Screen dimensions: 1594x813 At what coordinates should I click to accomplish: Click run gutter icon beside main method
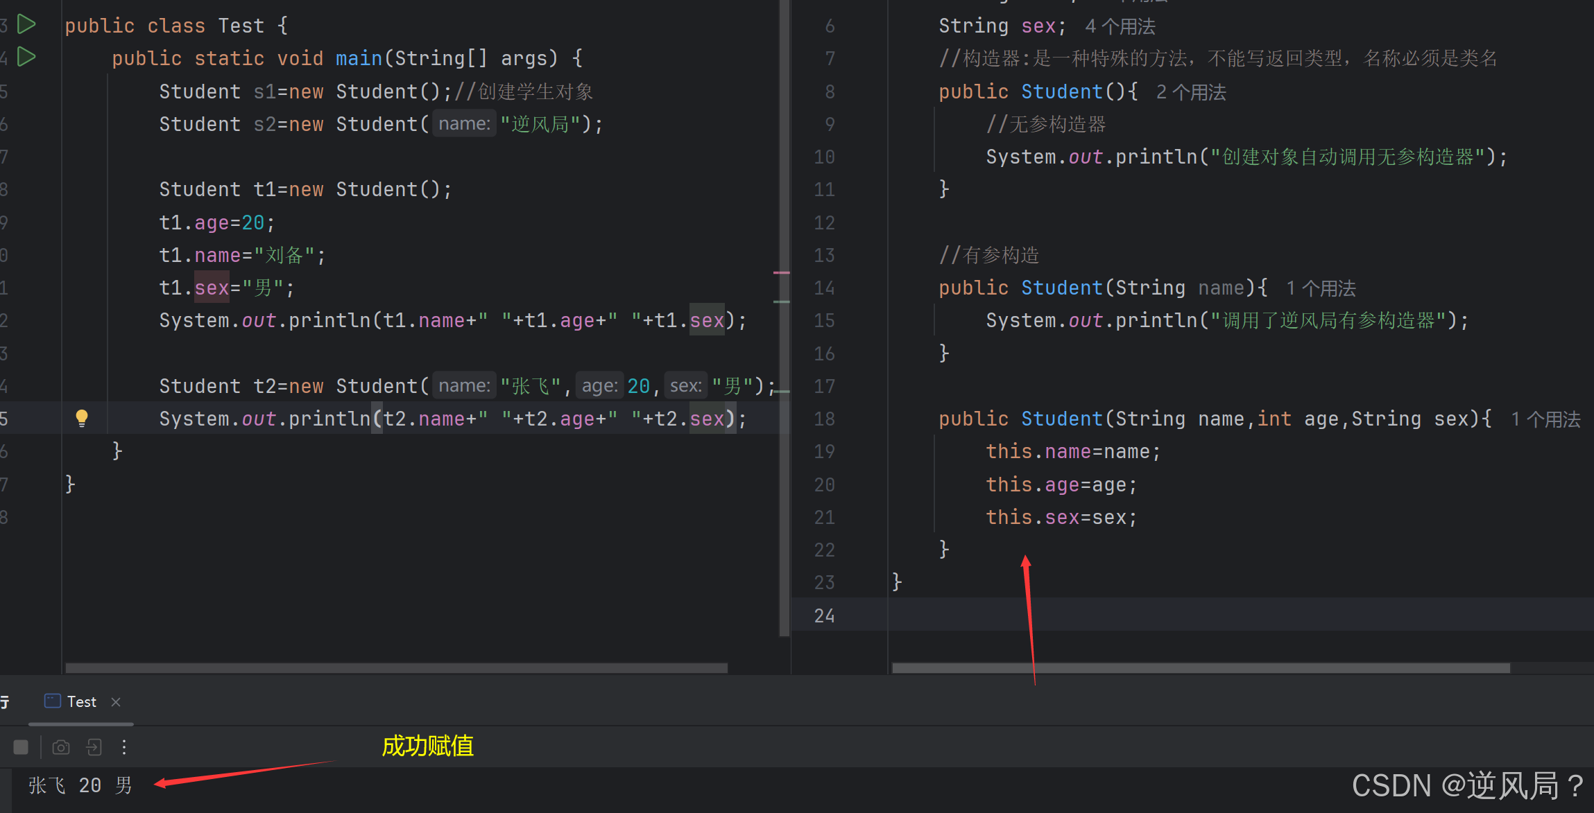[26, 57]
